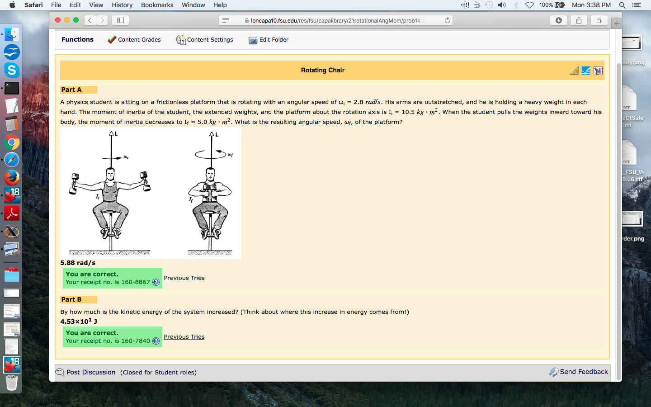Open the blue folder stack in dock

coord(12,274)
